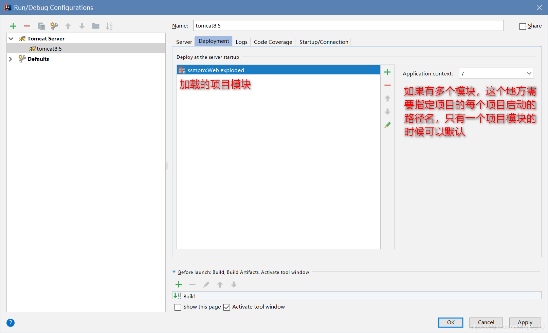Select the Deployment tab
Screen dimensions: 548x333
pos(214,41)
